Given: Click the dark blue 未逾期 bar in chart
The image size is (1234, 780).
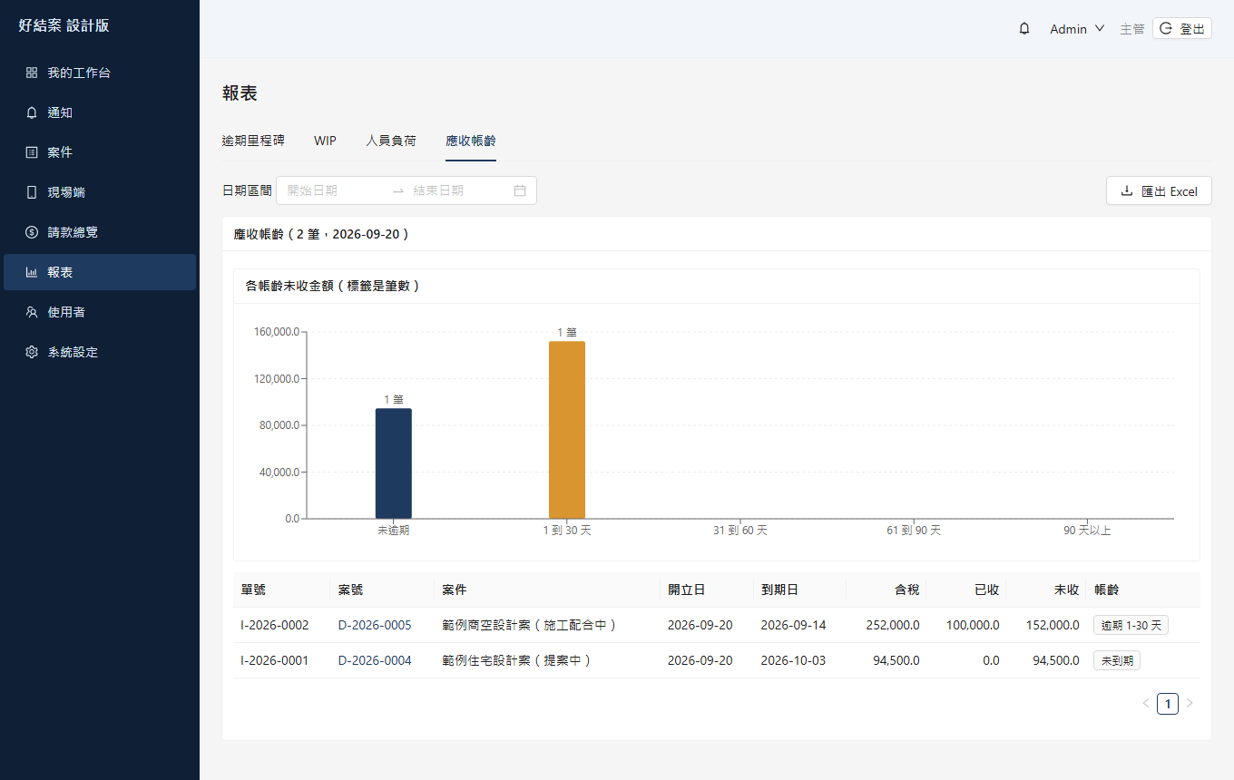Looking at the screenshot, I should click(394, 463).
